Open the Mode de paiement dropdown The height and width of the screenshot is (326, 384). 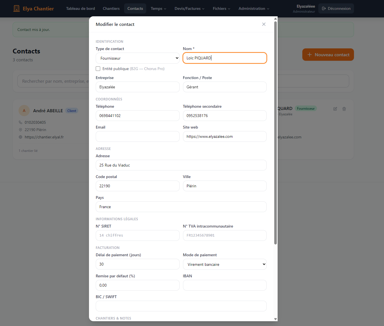pyautogui.click(x=225, y=264)
